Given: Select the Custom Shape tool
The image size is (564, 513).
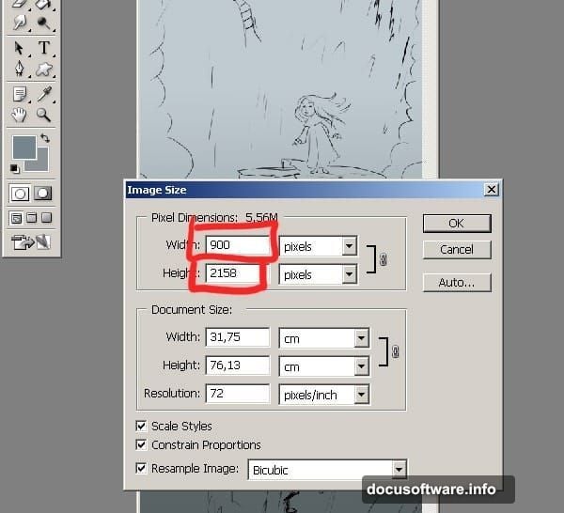Looking at the screenshot, I should (x=43, y=70).
